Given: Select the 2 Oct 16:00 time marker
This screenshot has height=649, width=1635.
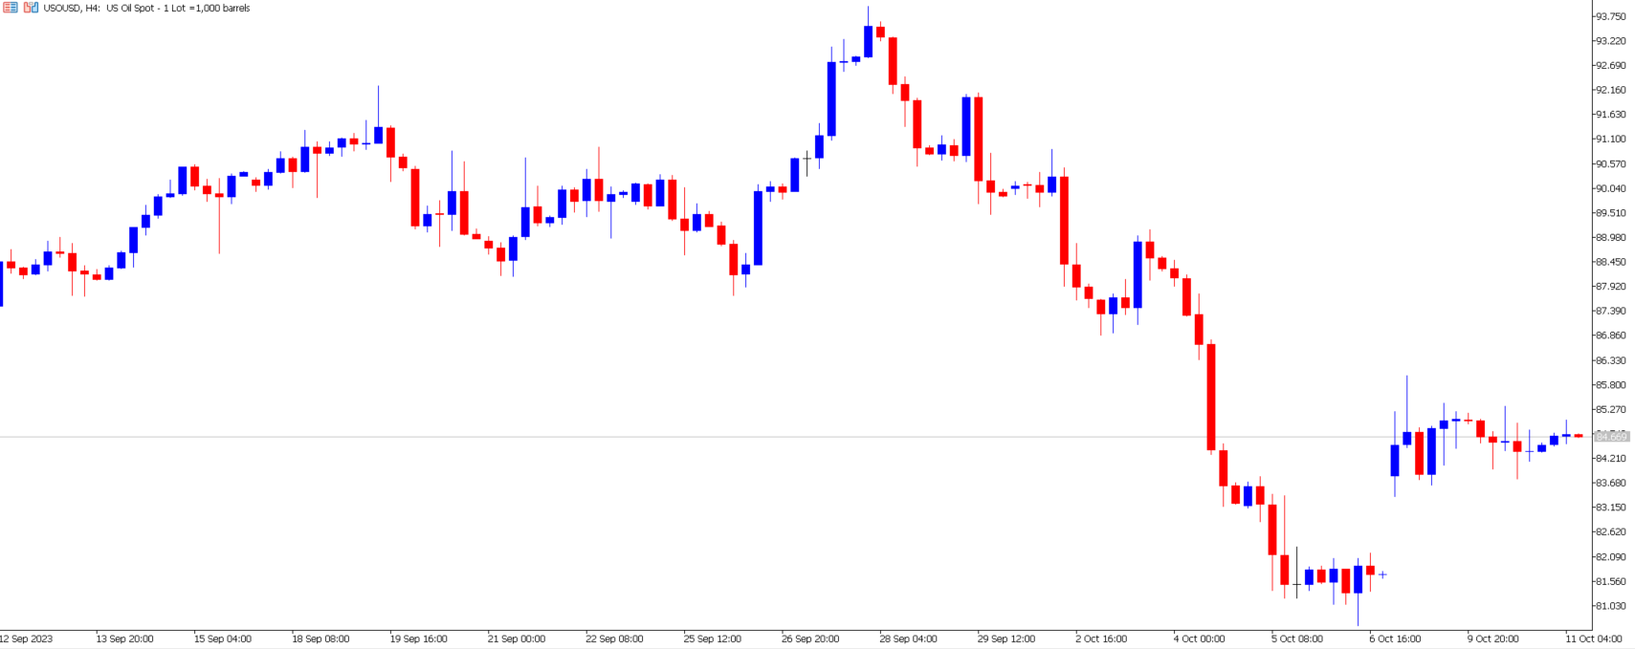Looking at the screenshot, I should 1101,638.
